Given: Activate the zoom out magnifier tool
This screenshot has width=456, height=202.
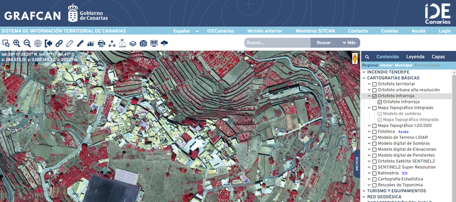Looking at the screenshot, I should coord(27,43).
